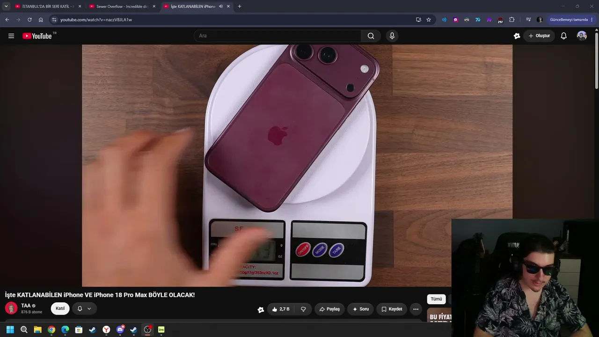Open Google Chrome from the taskbar
This screenshot has width=599, height=337.
pyautogui.click(x=51, y=330)
